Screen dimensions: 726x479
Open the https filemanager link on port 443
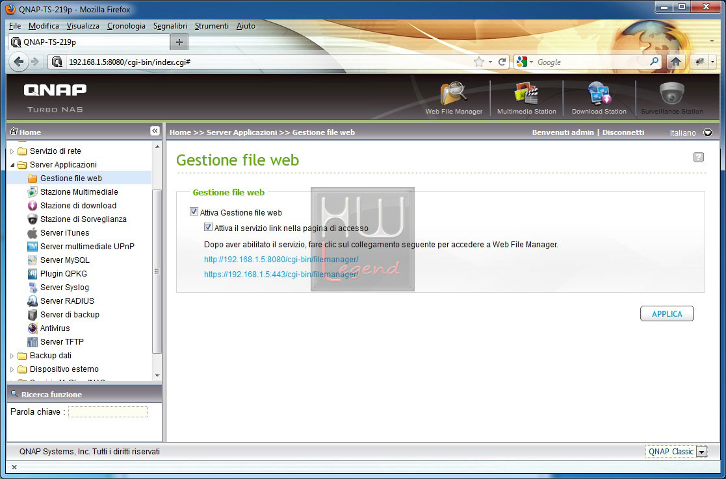pos(281,274)
